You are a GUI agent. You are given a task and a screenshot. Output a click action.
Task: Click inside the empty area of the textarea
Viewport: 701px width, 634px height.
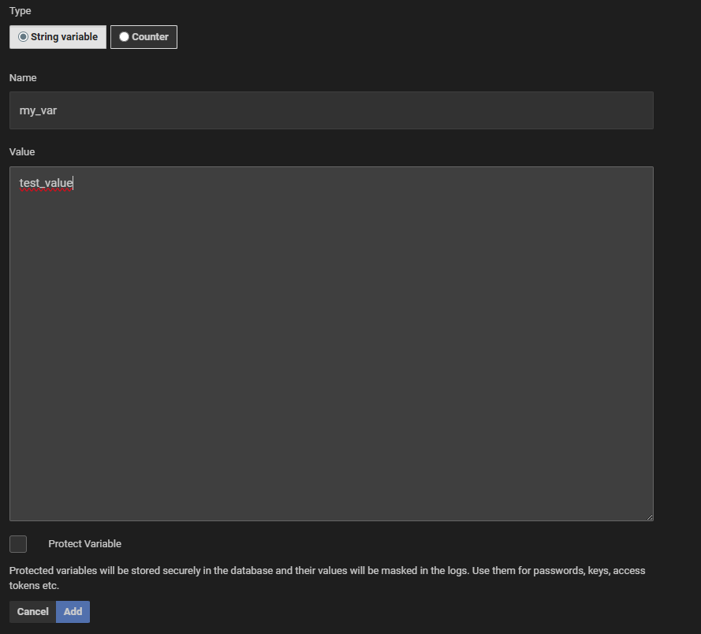(x=331, y=355)
